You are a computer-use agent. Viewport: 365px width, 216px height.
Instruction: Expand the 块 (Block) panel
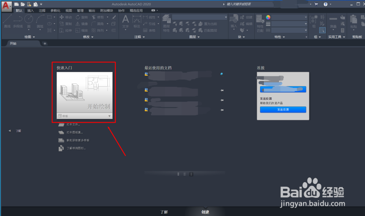[241, 37]
